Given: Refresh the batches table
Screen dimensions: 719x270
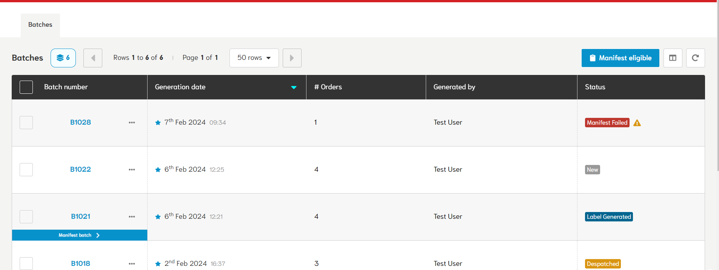Looking at the screenshot, I should click(x=695, y=58).
